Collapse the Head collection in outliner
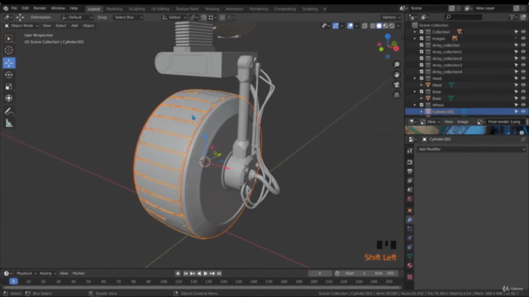The height and width of the screenshot is (297, 529). [x=415, y=78]
